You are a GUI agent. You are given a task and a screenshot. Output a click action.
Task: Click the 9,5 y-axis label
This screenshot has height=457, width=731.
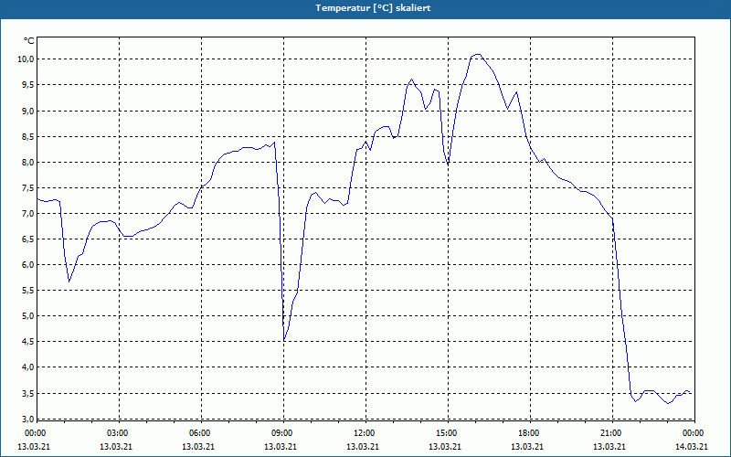pos(27,85)
